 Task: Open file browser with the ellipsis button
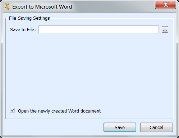click(x=165, y=29)
